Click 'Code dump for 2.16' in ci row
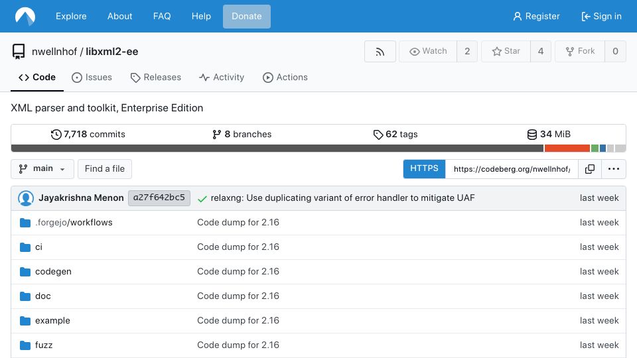This screenshot has width=637, height=358. (x=238, y=247)
